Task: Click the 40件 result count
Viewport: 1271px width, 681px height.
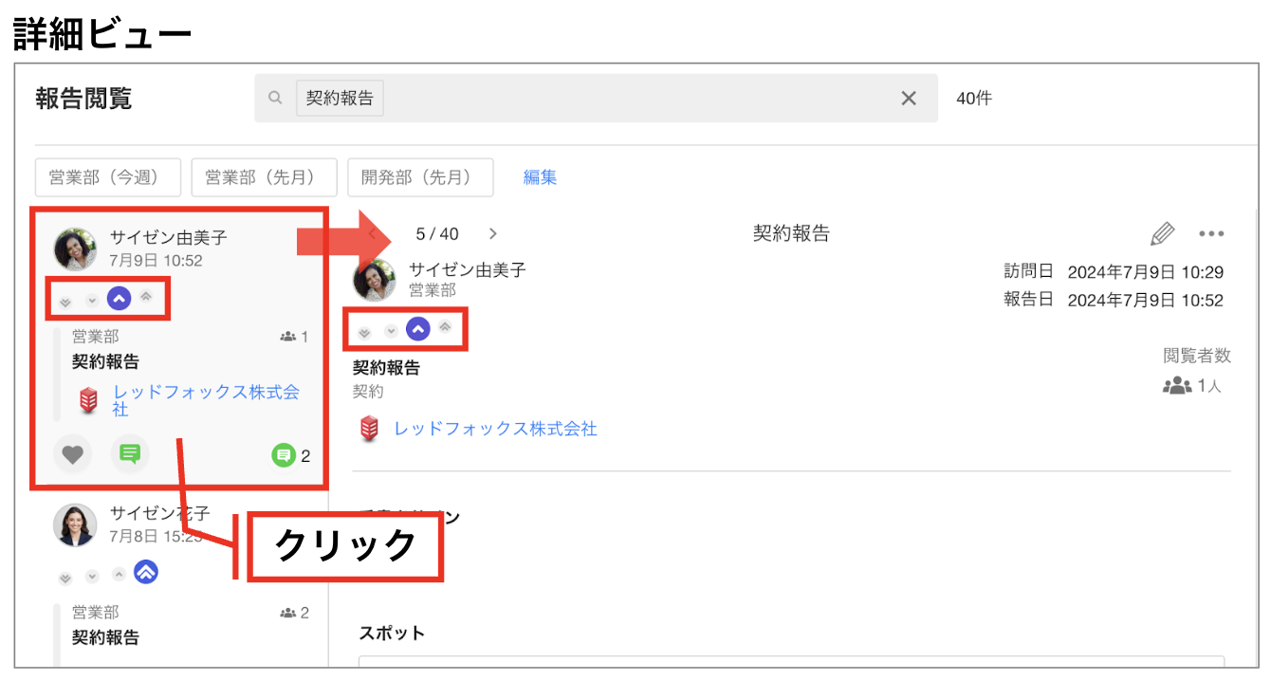Action: click(974, 98)
